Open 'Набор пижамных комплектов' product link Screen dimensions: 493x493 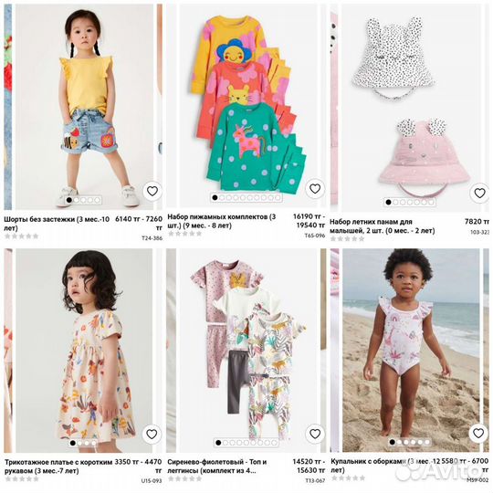coord(222,221)
